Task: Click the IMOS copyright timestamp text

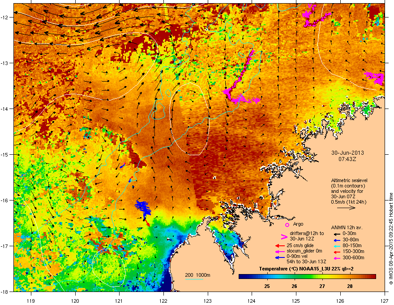Action: pos(391,239)
